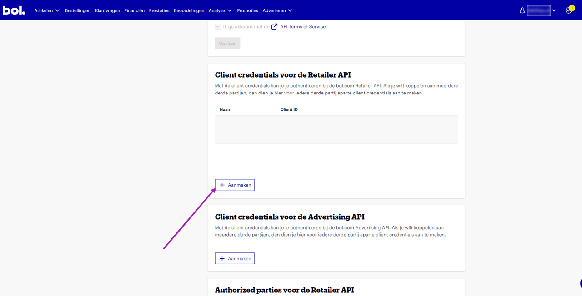Open Prestaties page
Viewport: 582px width, 296px height.
click(159, 10)
